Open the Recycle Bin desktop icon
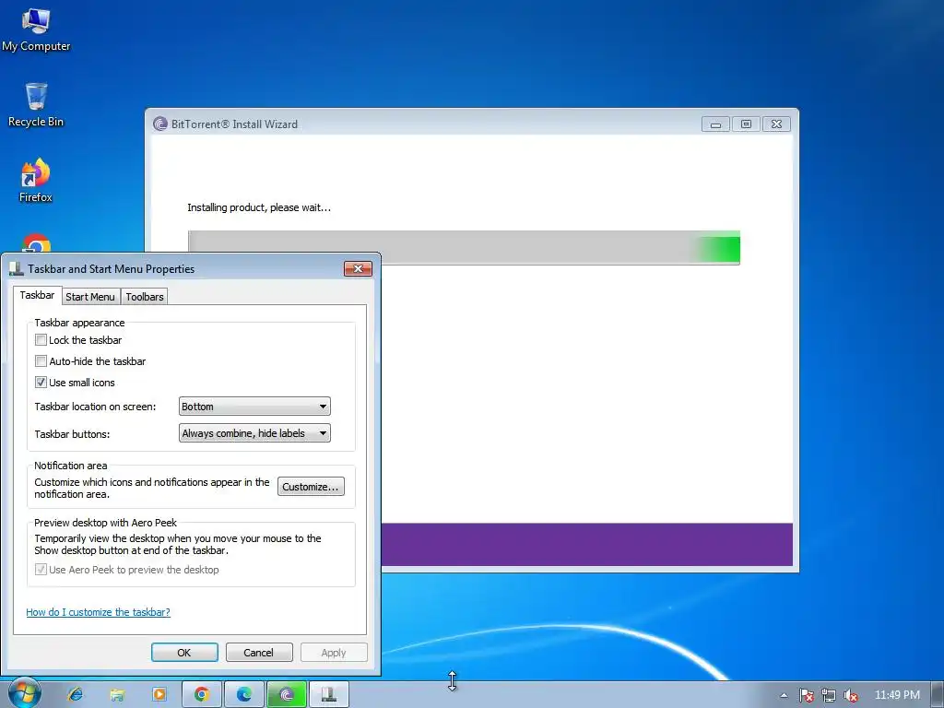Screen dimensions: 944x708 click(x=36, y=105)
